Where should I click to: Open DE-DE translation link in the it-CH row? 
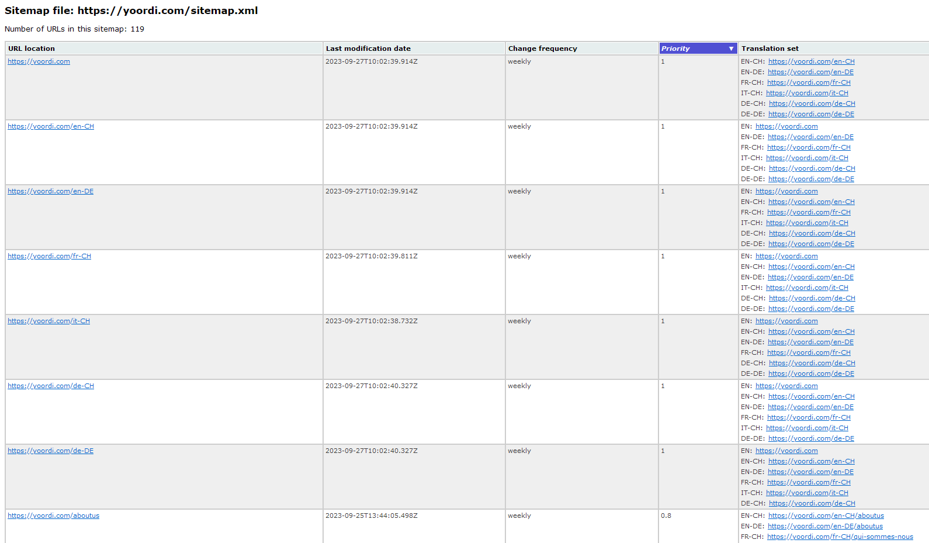[811, 373]
